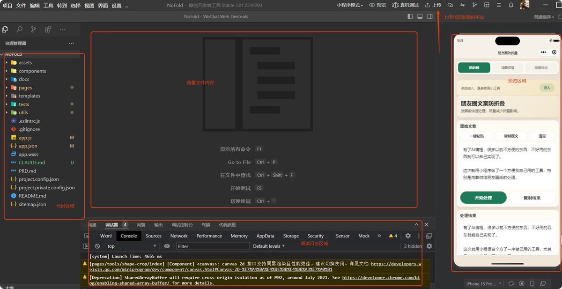This screenshot has width=562, height=289.
Task: Open the top context dropdown in console
Action: 132,246
